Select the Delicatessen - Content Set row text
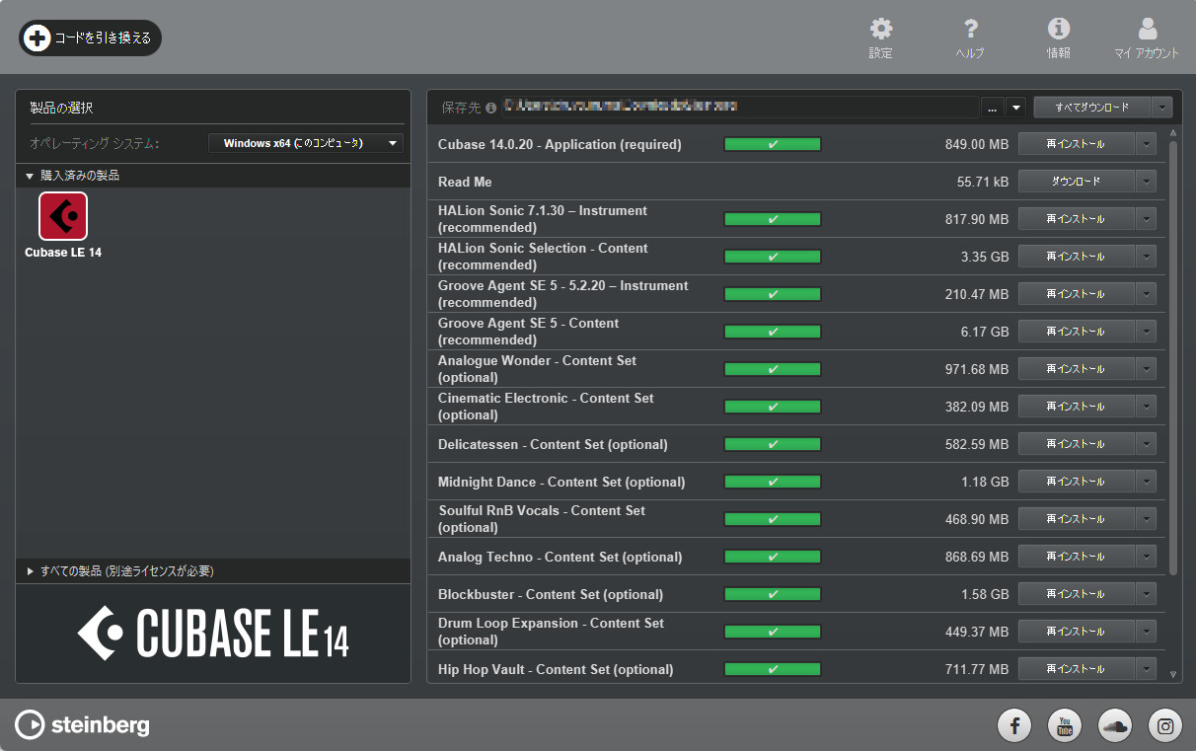The width and height of the screenshot is (1196, 751). (553, 444)
